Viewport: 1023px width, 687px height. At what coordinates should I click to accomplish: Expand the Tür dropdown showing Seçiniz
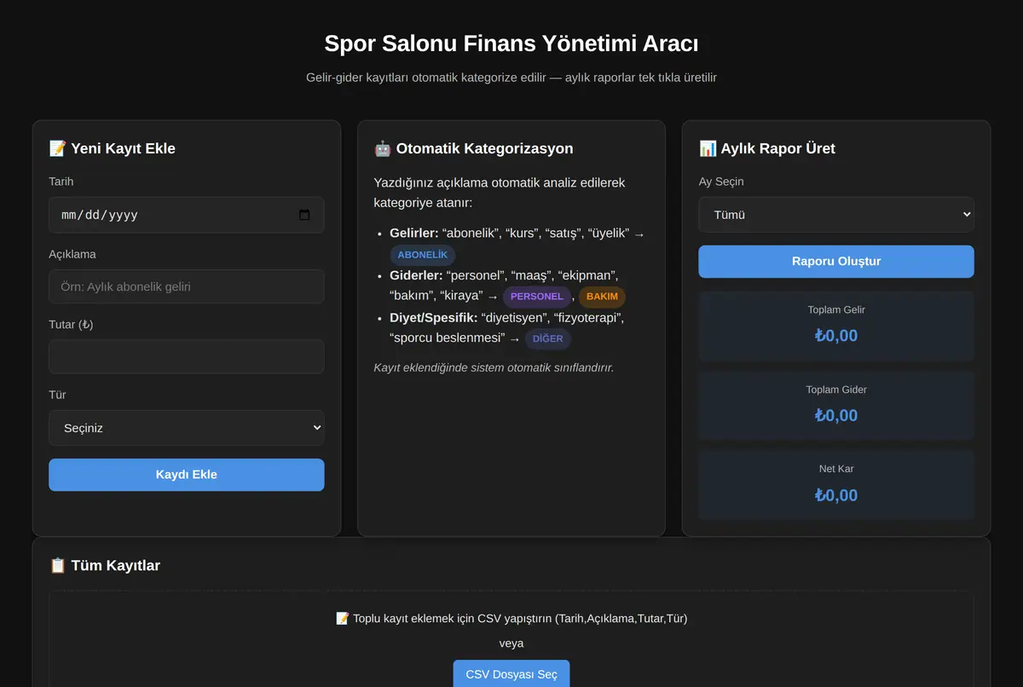point(187,428)
